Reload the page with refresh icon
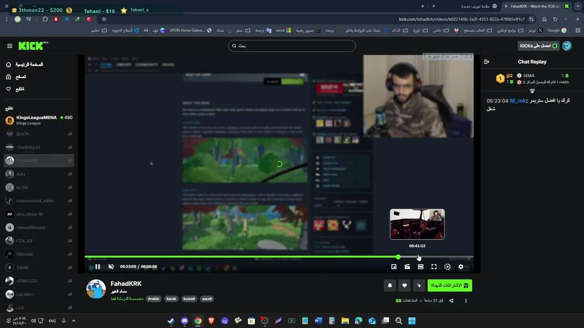Screen dimensions: 584x328 pos(555,19)
